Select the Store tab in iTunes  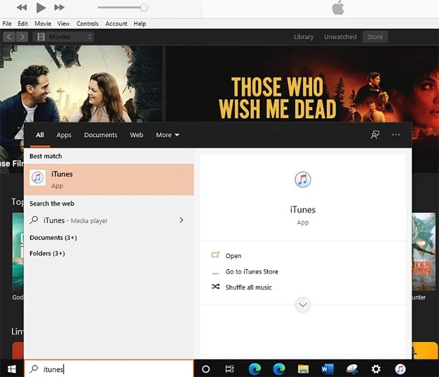[375, 36]
